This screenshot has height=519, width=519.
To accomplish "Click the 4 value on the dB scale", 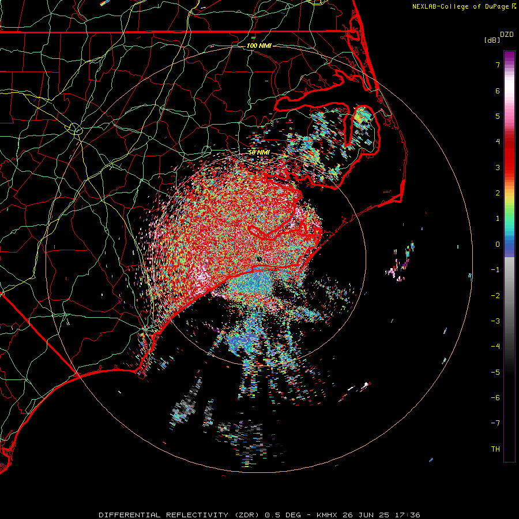I will point(498,142).
